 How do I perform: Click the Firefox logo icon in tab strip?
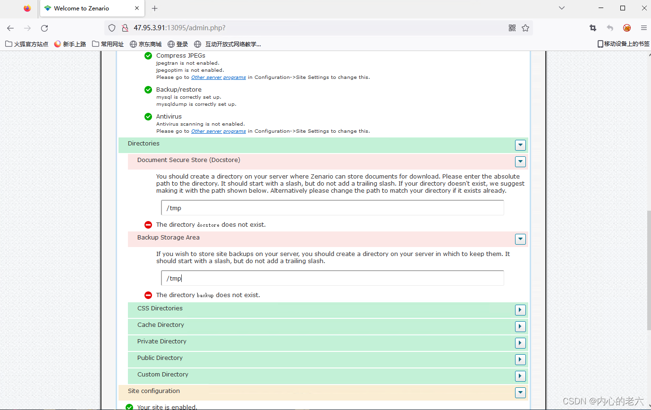coord(27,8)
